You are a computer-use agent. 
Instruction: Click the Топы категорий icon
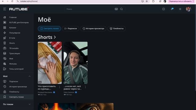click(x=5, y=69)
